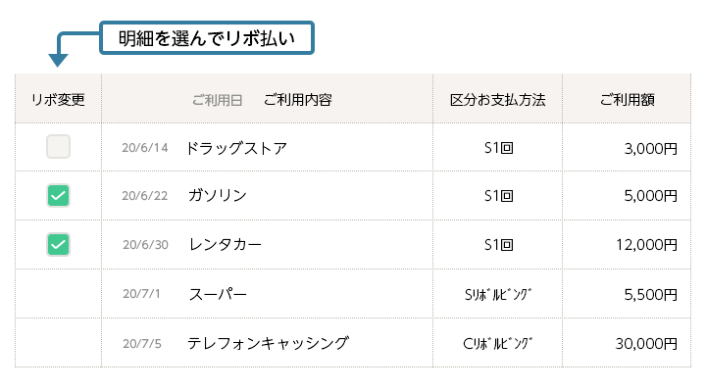Screen dimensions: 706x392
Task: Click the 区分お支払方法 column header
Action: pos(497,99)
